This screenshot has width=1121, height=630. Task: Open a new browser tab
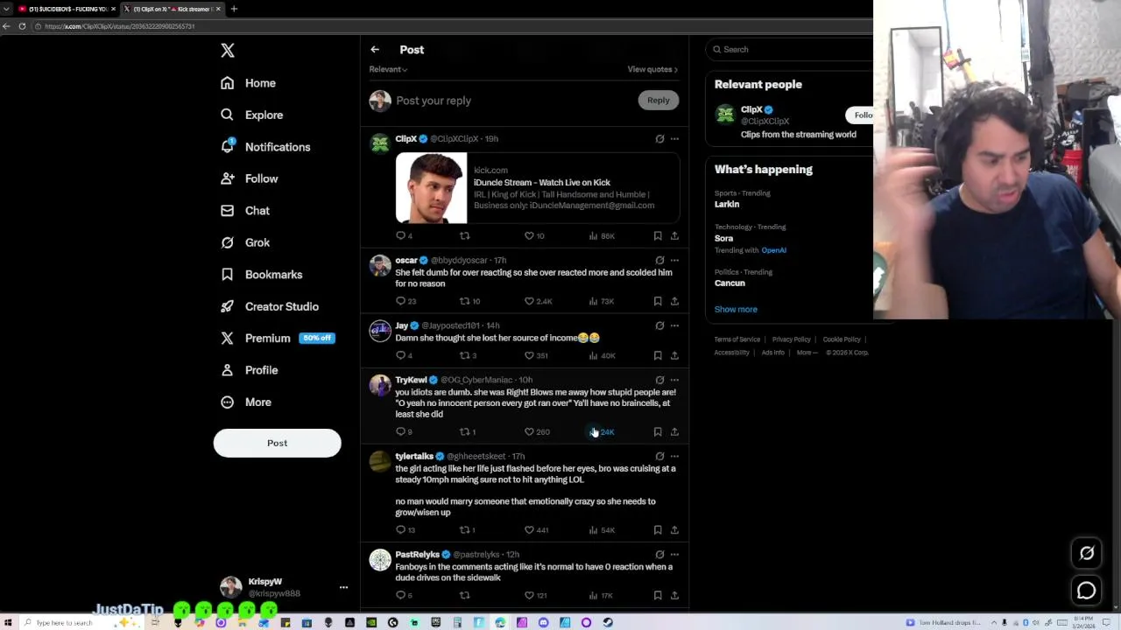234,9
